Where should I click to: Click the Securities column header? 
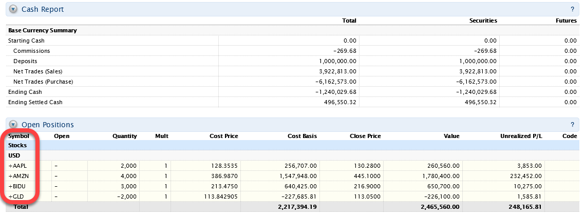pyautogui.click(x=483, y=21)
